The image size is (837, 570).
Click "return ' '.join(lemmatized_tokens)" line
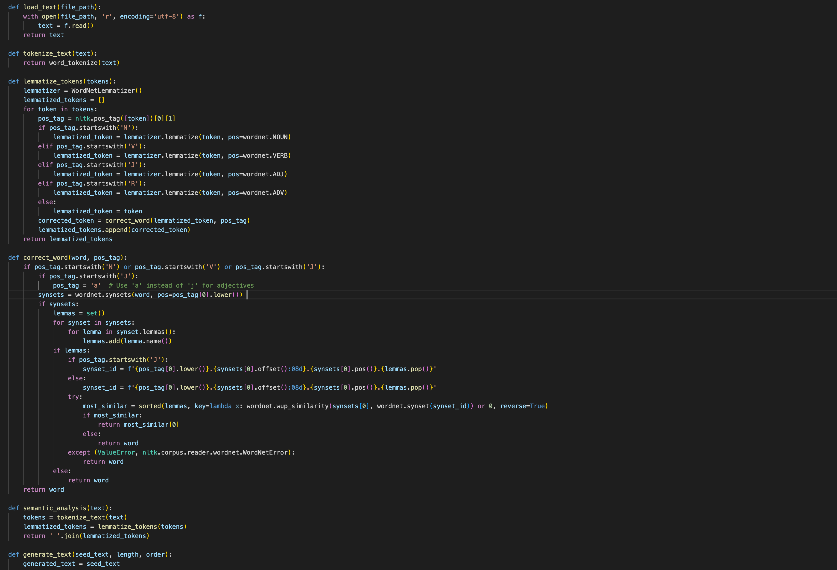click(86, 536)
